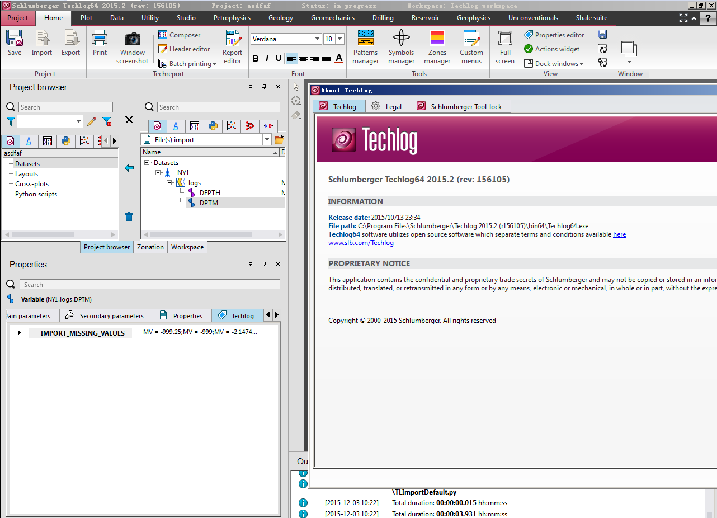Collapse the logs tree node
Image resolution: width=717 pixels, height=518 pixels.
[x=169, y=183]
